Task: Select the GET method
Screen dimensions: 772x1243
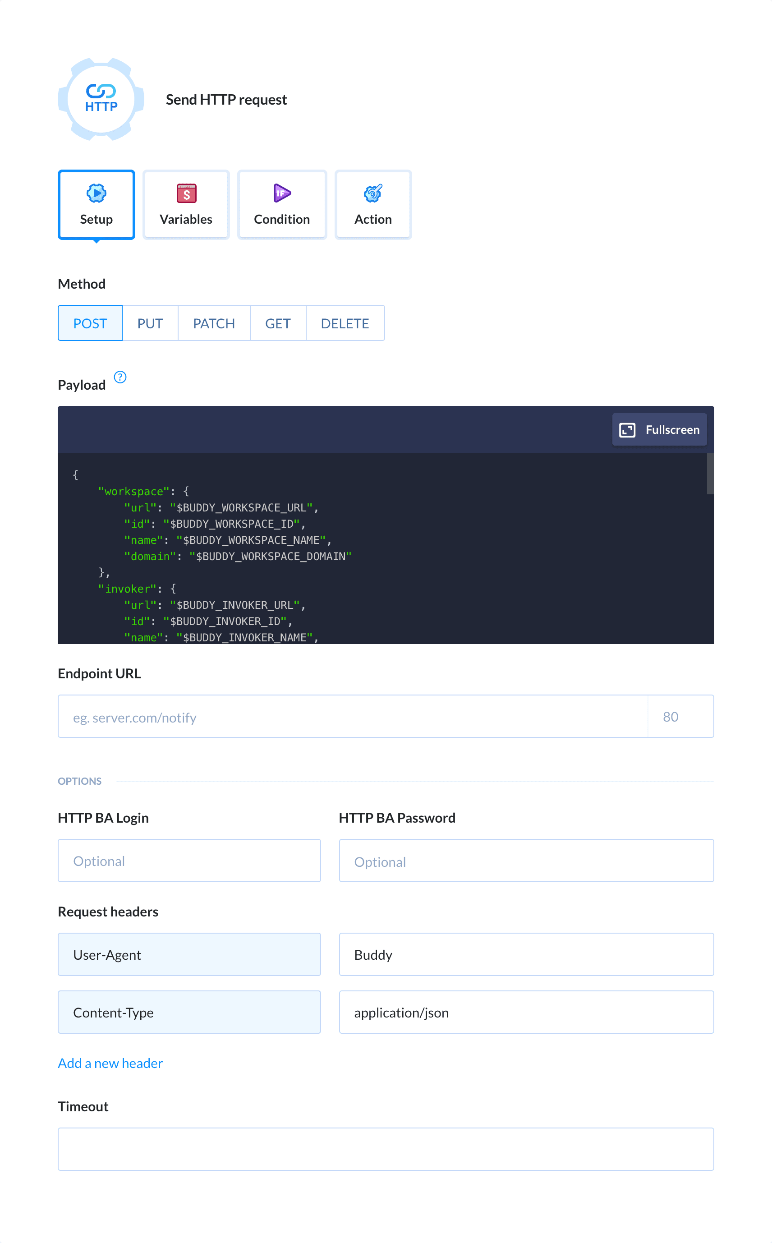Action: [x=278, y=323]
